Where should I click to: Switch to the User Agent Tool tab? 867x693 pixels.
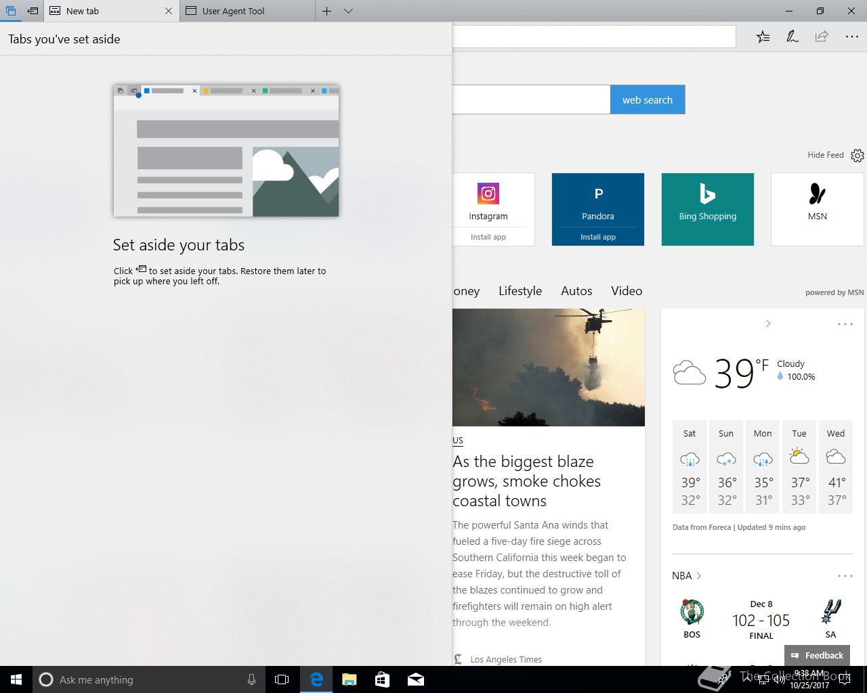247,11
